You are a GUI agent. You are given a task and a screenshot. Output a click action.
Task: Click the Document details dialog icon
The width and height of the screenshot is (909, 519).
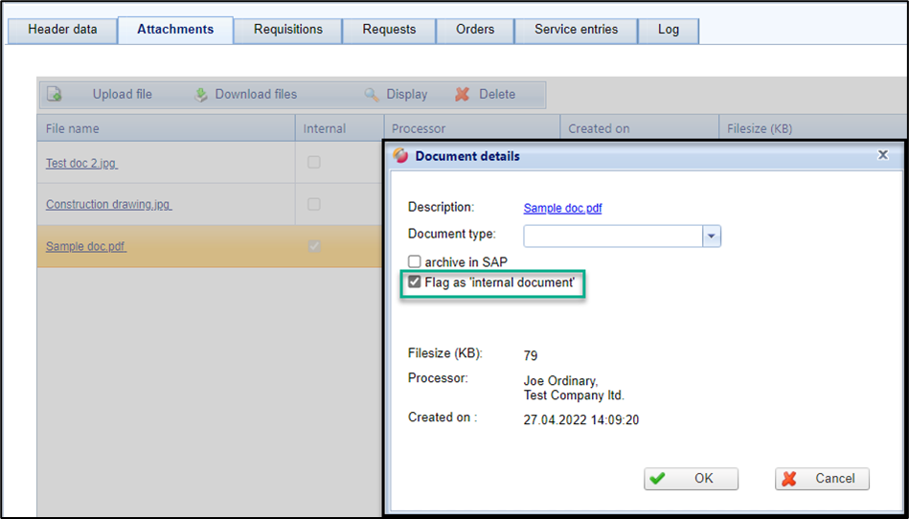click(x=400, y=156)
